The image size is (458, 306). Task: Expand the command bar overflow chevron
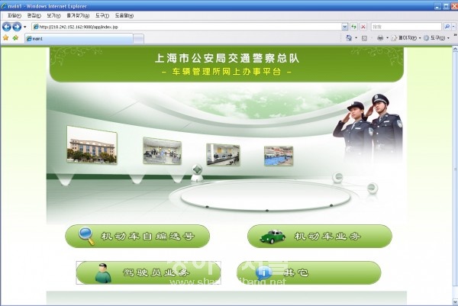pos(455,35)
